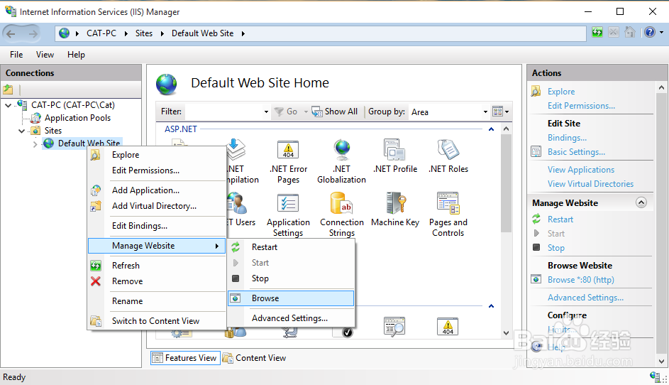Collapse the lower feature group chevron
This screenshot has height=385, width=669.
(x=491, y=306)
